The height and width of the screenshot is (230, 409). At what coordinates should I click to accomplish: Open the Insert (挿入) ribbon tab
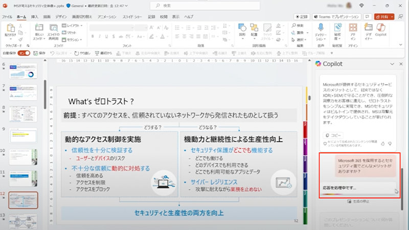click(x=35, y=16)
